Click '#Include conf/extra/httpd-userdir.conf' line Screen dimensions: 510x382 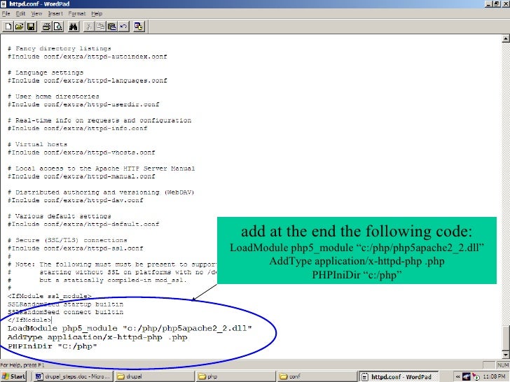[x=83, y=105]
